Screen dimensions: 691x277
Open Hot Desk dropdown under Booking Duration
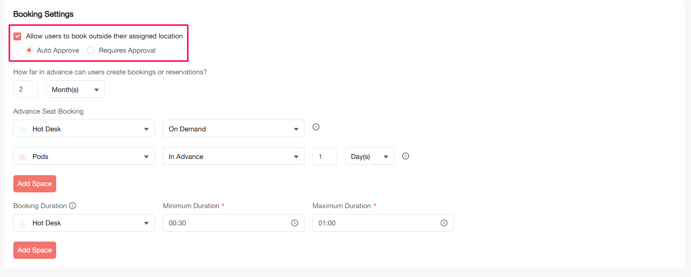84,223
